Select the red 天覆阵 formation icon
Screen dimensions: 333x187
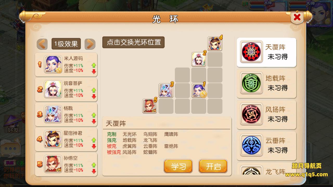tap(251, 52)
